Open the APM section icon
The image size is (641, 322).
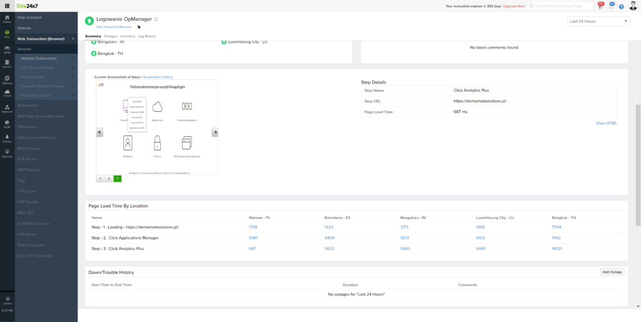click(x=7, y=49)
